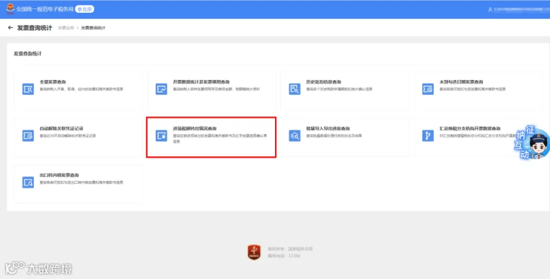Click the 历史抵扣信息查询 card icon
Image resolution: width=550 pixels, height=279 pixels.
pyautogui.click(x=295, y=89)
